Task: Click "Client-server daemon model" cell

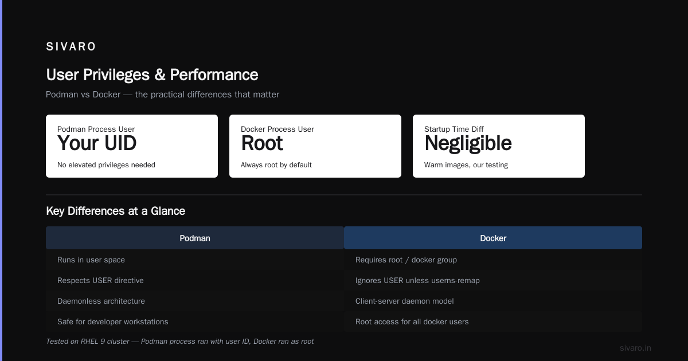Action: 493,301
